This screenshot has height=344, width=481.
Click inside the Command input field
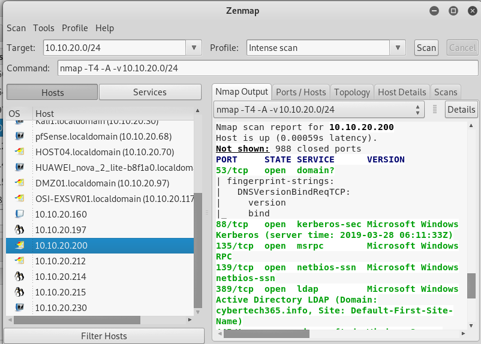tap(268, 68)
